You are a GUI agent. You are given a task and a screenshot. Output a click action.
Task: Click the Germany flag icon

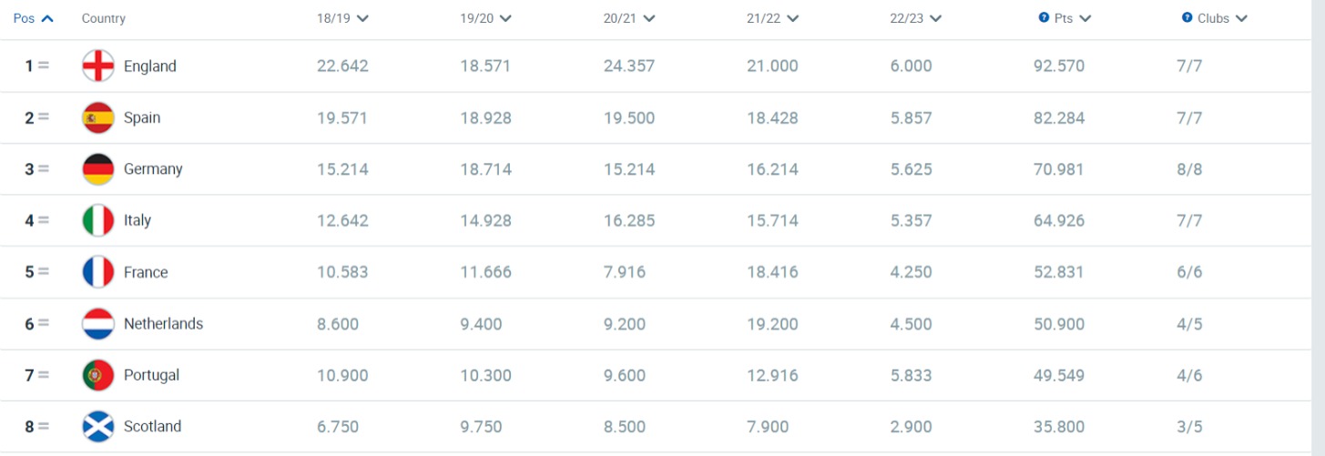(x=97, y=168)
